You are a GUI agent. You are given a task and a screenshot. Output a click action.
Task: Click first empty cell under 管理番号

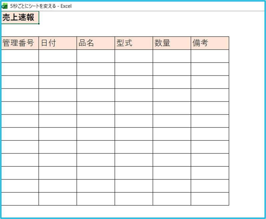[20, 56]
